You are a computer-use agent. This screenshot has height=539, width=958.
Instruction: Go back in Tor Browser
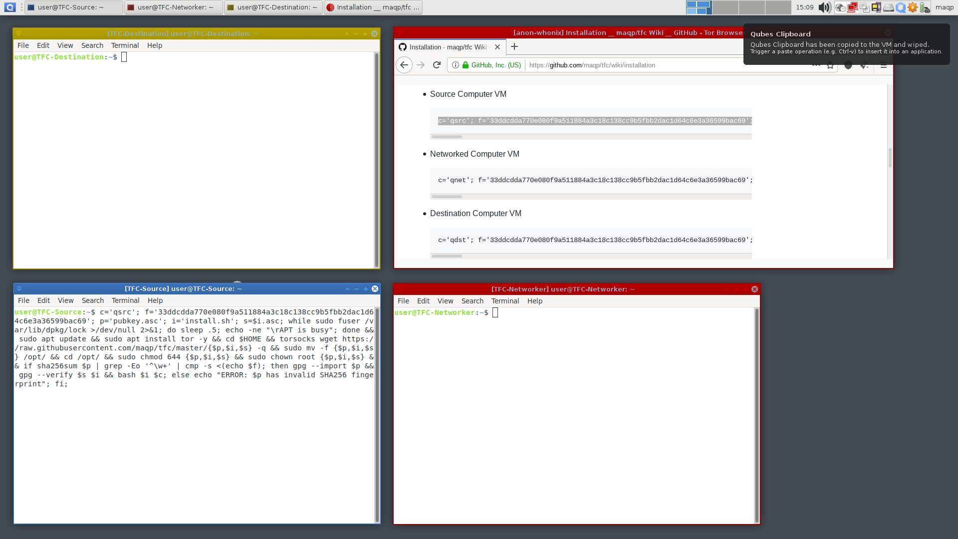click(404, 65)
